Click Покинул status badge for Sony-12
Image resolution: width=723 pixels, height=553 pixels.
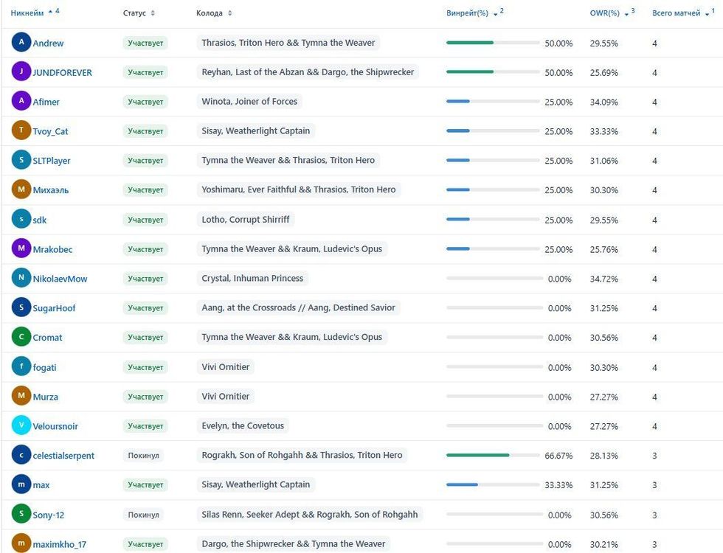click(x=143, y=515)
